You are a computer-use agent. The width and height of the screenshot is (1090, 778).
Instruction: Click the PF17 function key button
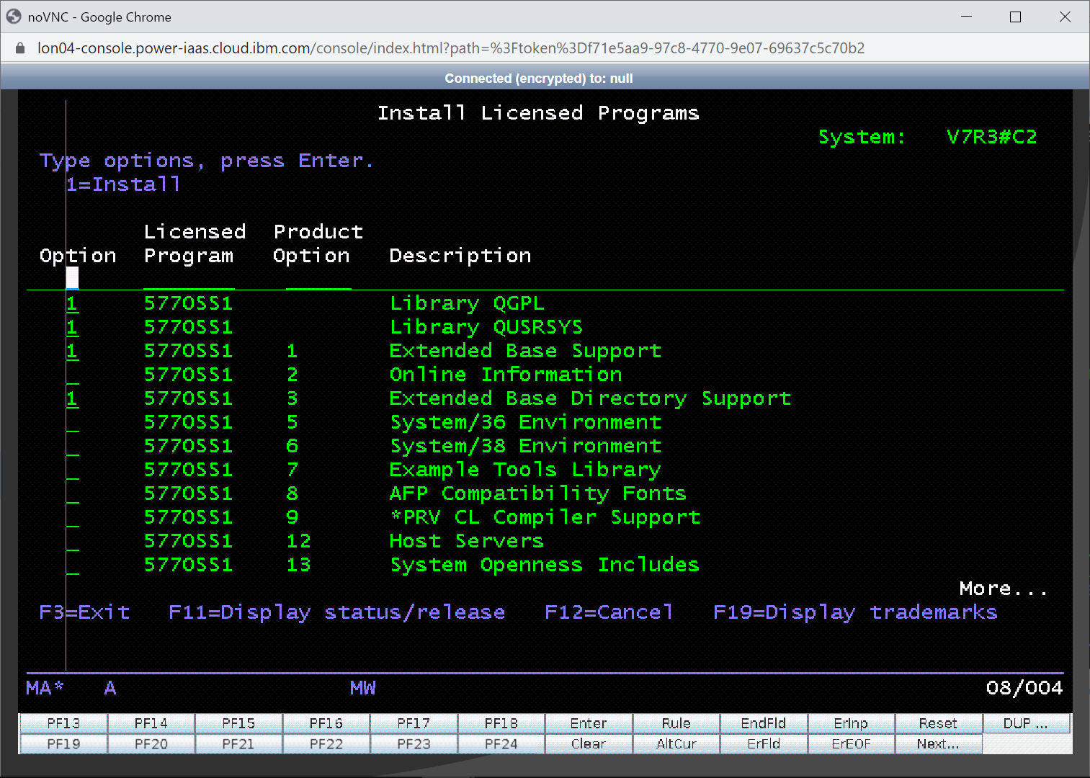414,723
